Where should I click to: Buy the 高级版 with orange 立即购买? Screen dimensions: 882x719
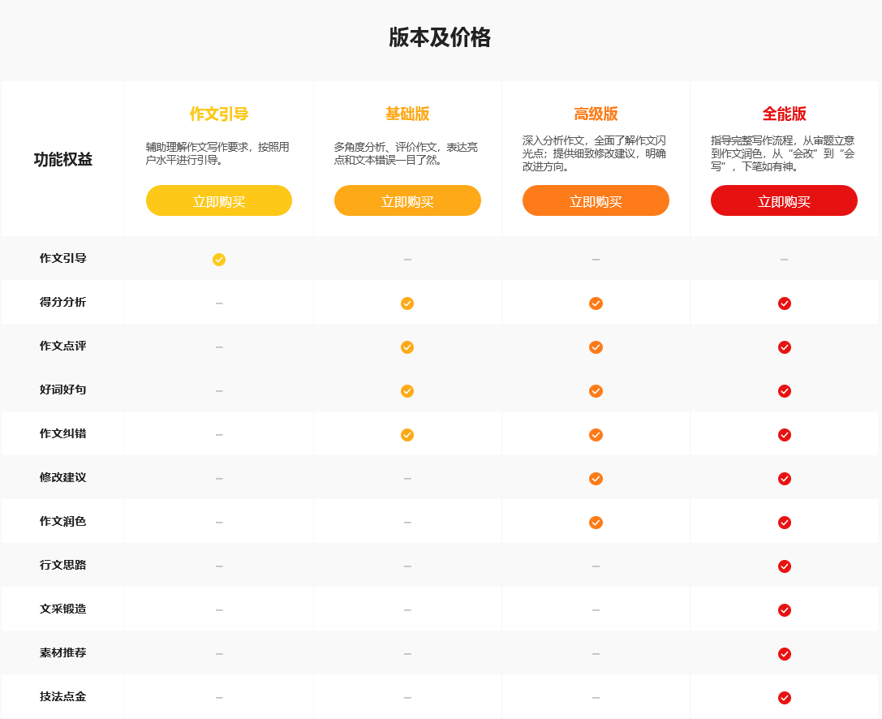pyautogui.click(x=596, y=201)
